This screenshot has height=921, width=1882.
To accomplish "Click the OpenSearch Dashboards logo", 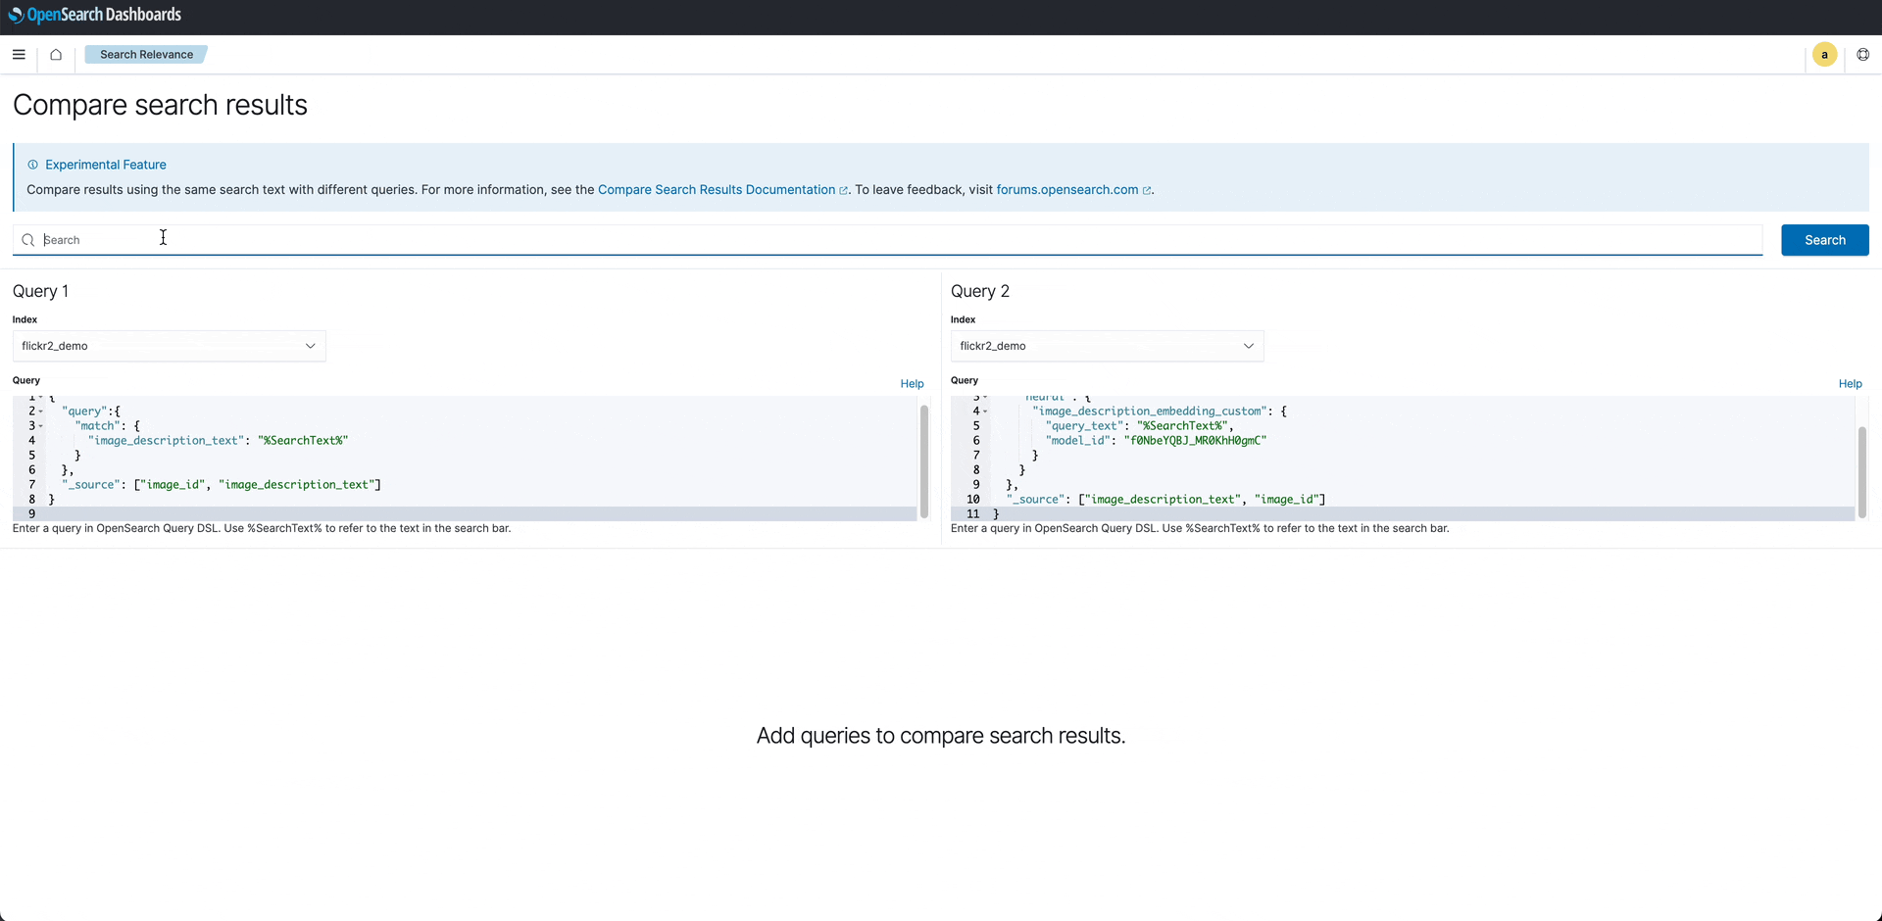I will click(93, 14).
